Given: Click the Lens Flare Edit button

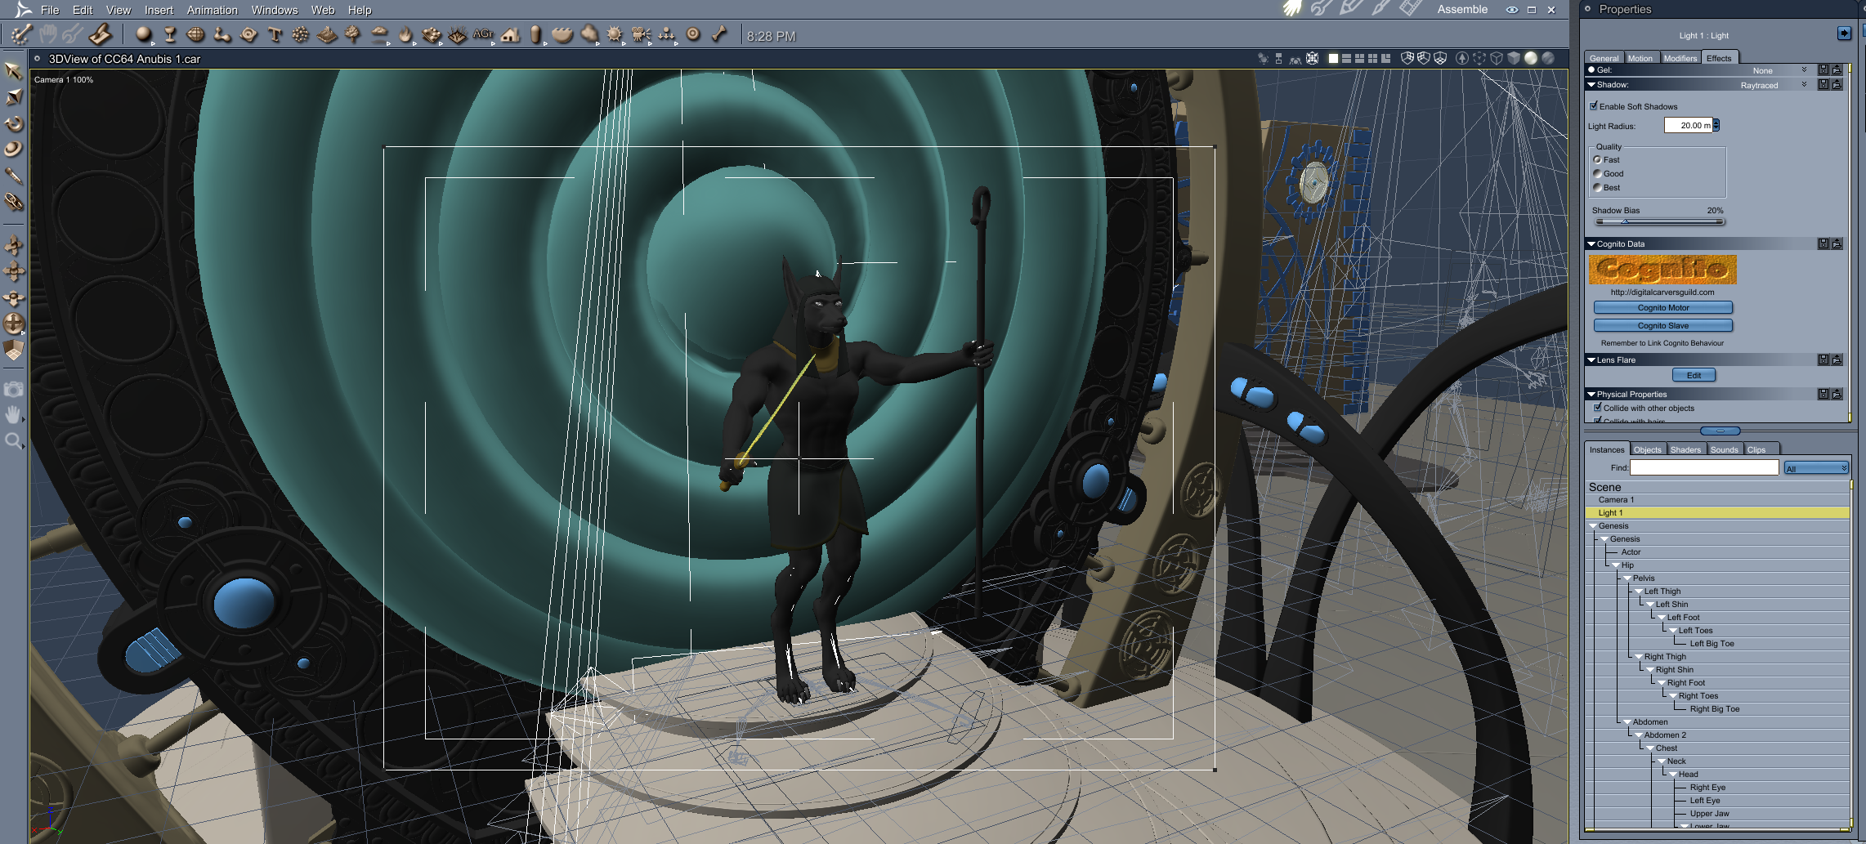Looking at the screenshot, I should pyautogui.click(x=1694, y=376).
